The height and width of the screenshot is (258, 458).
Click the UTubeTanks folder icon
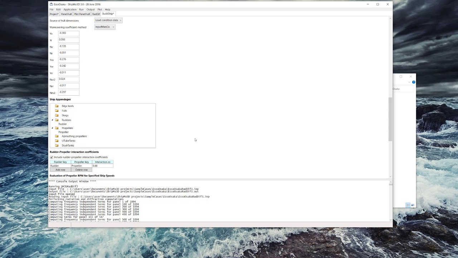click(x=57, y=141)
